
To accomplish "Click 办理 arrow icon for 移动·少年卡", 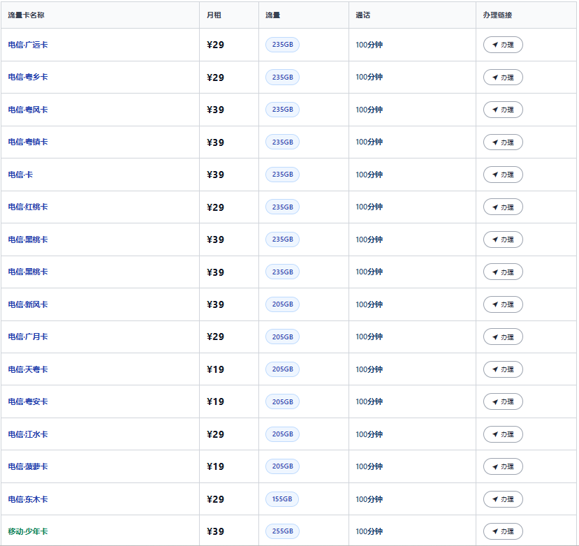I will tap(495, 531).
